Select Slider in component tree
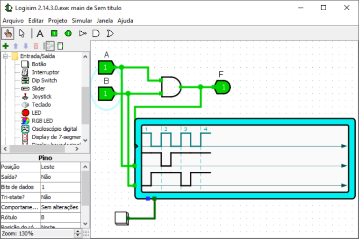Screen dimensions: 359x239 [x=38, y=88]
